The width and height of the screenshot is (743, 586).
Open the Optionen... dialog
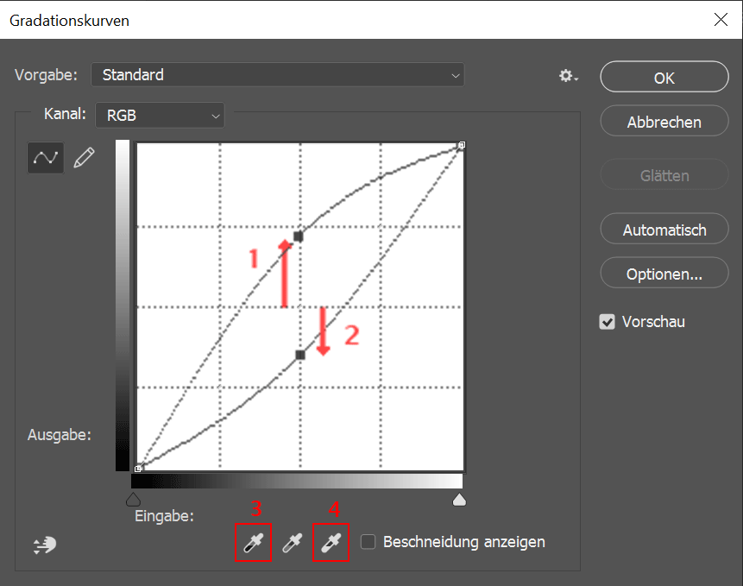point(664,273)
